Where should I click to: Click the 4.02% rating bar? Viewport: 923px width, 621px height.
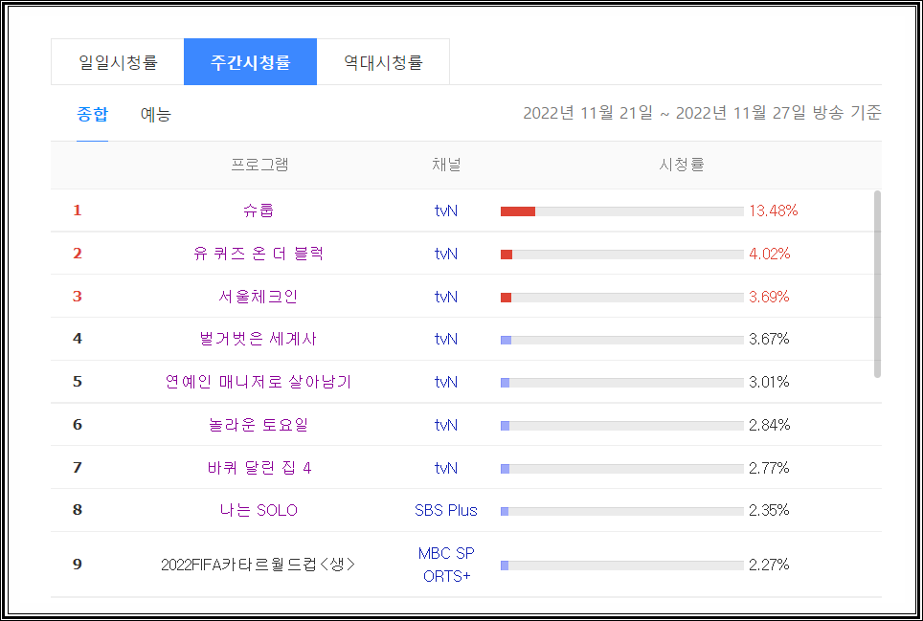tap(622, 255)
